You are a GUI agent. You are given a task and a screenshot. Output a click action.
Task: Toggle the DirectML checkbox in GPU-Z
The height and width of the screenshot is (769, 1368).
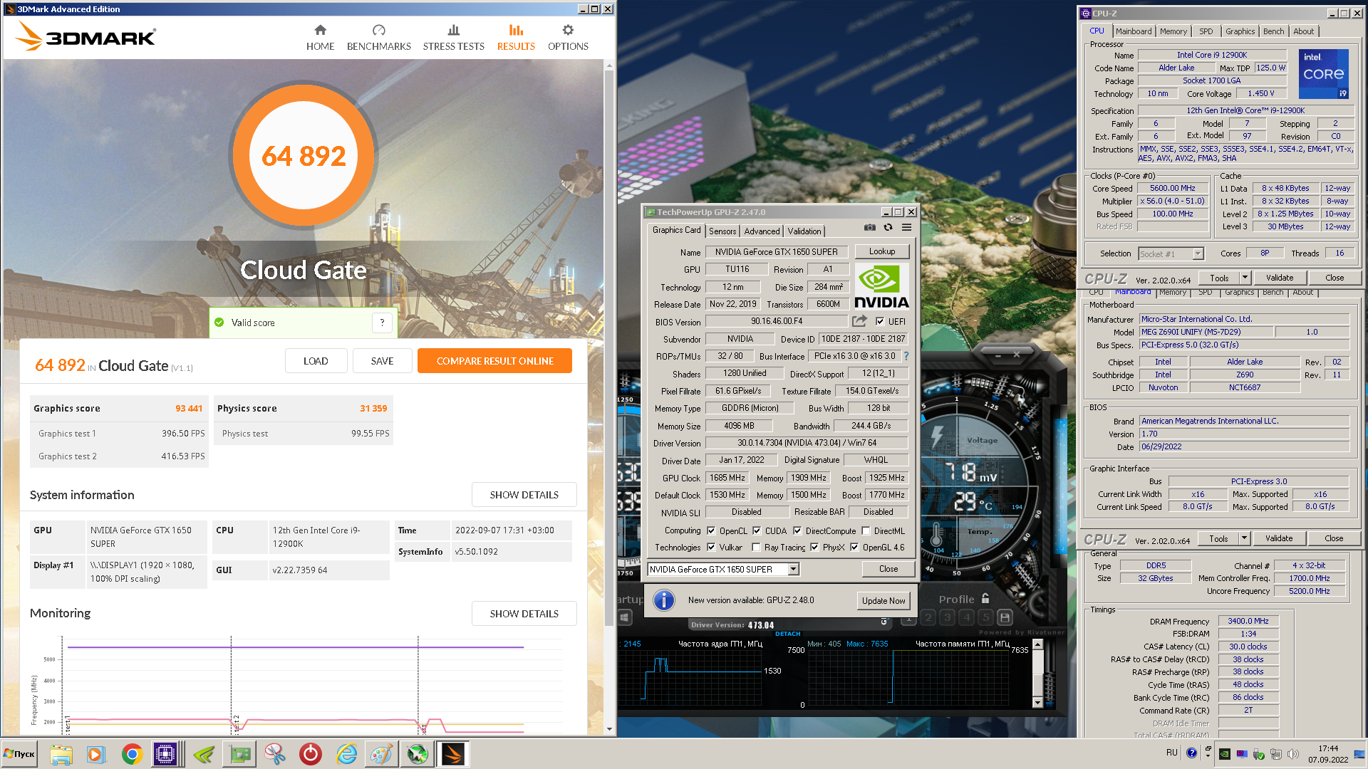[866, 530]
